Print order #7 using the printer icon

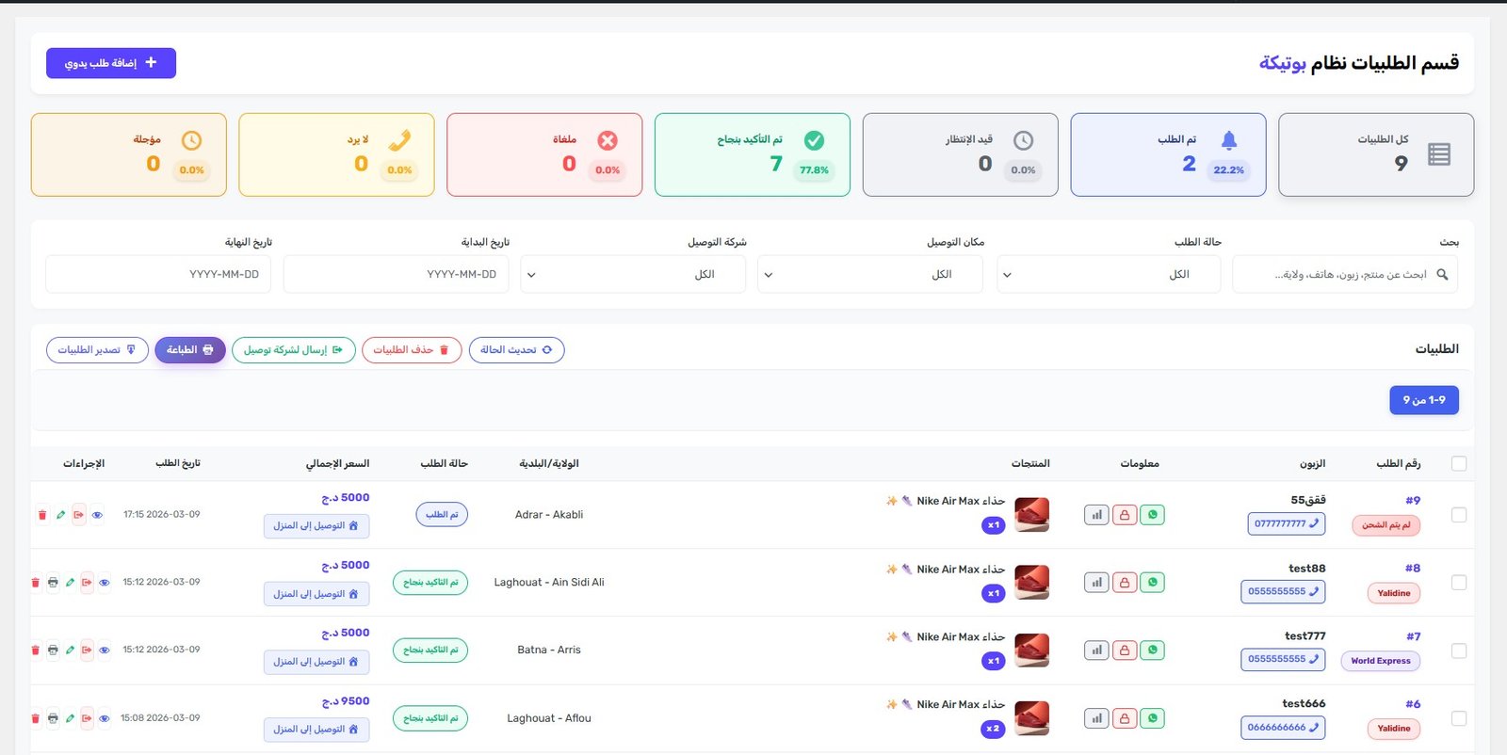[53, 651]
